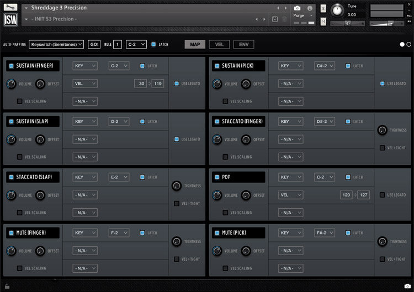The height and width of the screenshot is (292, 414).
Task: Open the INIT S3 Precision snapshot menu arrow
Action: point(26,19)
